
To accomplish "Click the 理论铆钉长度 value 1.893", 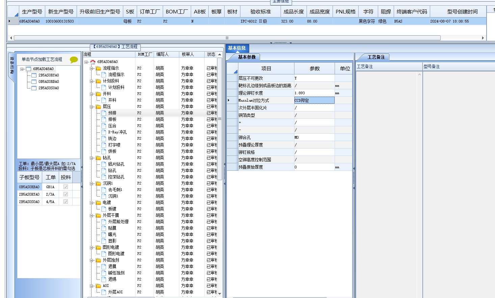I will click(314, 93).
